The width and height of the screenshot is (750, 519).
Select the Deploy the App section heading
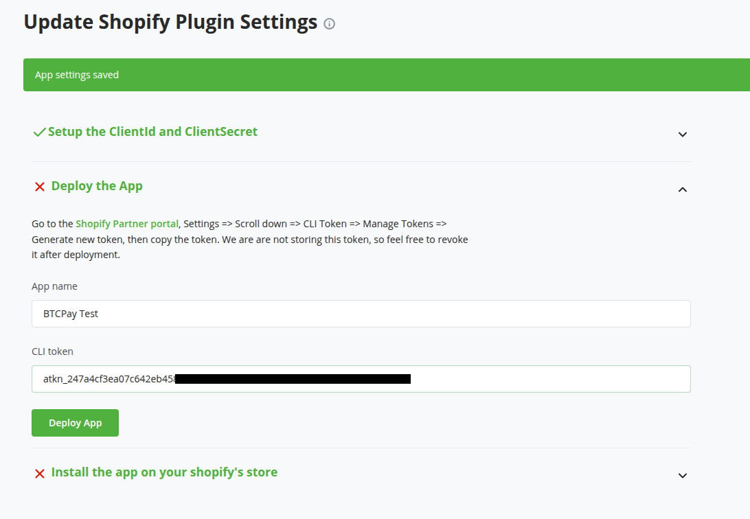click(x=96, y=185)
